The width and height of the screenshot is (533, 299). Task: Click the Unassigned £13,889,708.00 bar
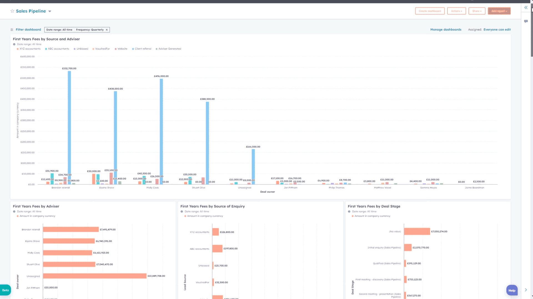point(95,276)
